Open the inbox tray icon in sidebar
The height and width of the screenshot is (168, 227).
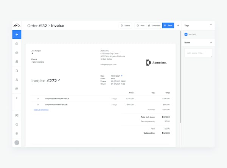(17, 52)
